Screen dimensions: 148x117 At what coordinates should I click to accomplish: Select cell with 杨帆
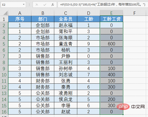pyautogui.click(x=66, y=50)
